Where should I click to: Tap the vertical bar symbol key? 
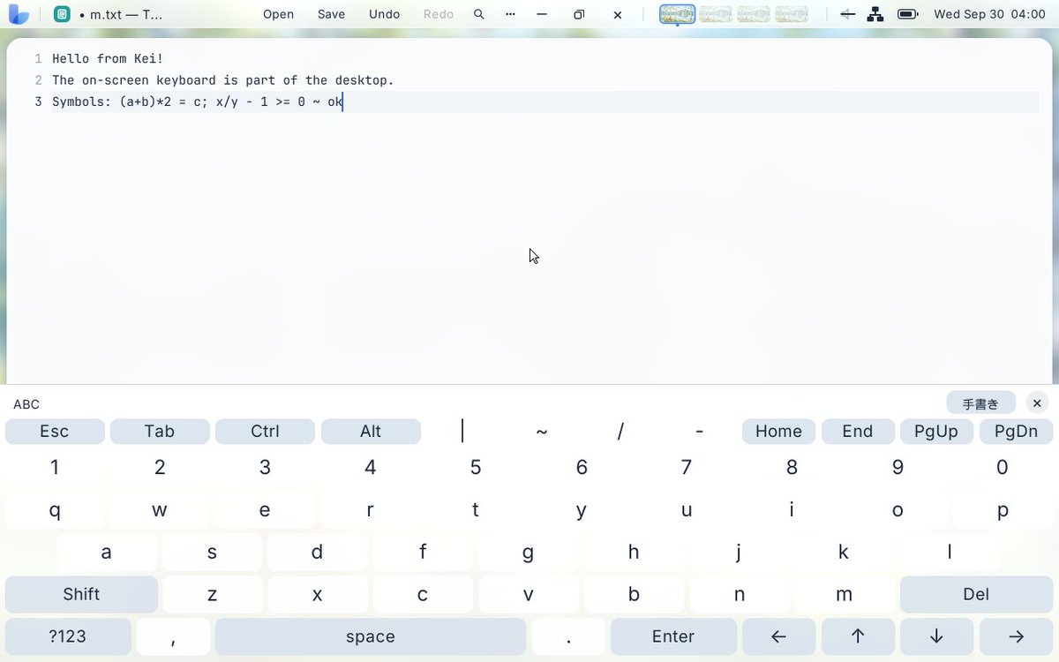click(462, 431)
